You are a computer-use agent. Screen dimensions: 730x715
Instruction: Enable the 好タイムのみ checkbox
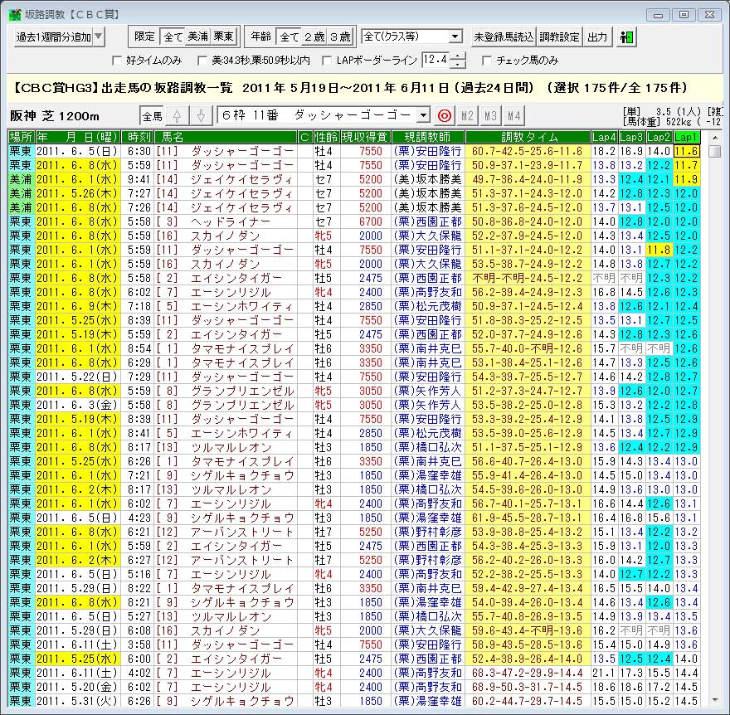click(x=117, y=61)
